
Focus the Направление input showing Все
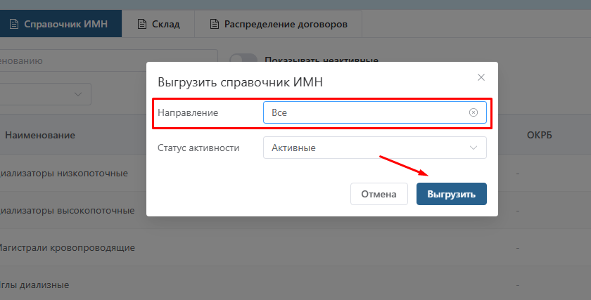coord(366,112)
